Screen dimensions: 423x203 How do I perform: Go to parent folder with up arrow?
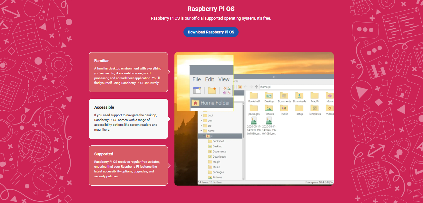257,87
